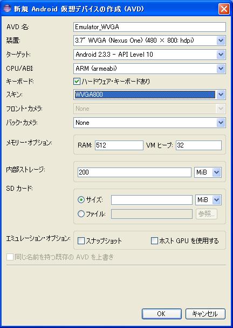Open the 装置 device dropdown
This screenshot has height=328, width=233.
221,41
